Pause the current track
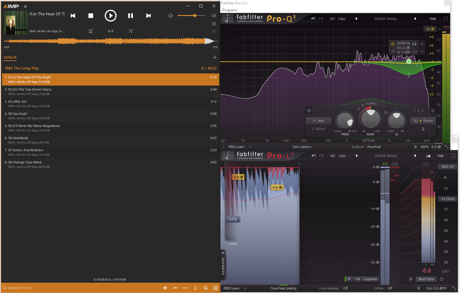This screenshot has width=460, height=293. 131,16
